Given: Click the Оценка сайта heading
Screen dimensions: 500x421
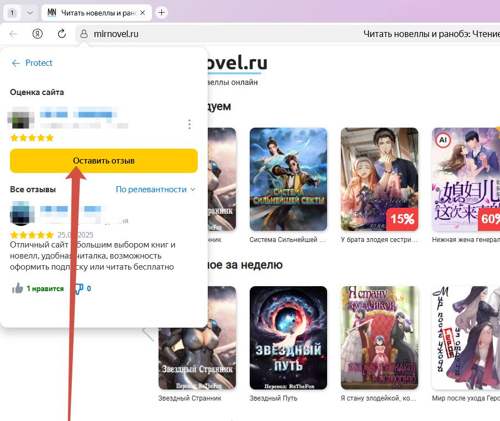Looking at the screenshot, I should point(37,92).
